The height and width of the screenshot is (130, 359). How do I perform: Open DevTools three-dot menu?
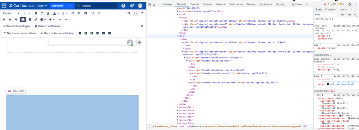[x=355, y=4]
